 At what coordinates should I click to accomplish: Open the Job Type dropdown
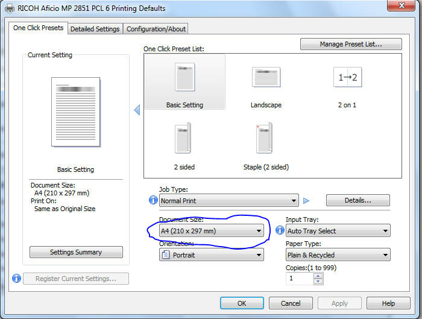228,201
